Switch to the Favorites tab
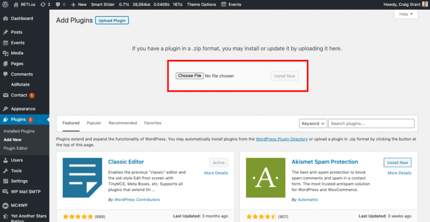 [153, 123]
